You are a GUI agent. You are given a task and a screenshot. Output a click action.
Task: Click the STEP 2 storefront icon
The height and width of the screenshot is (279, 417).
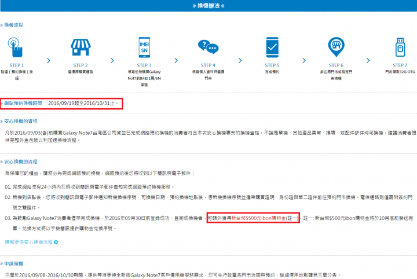pos(81,47)
